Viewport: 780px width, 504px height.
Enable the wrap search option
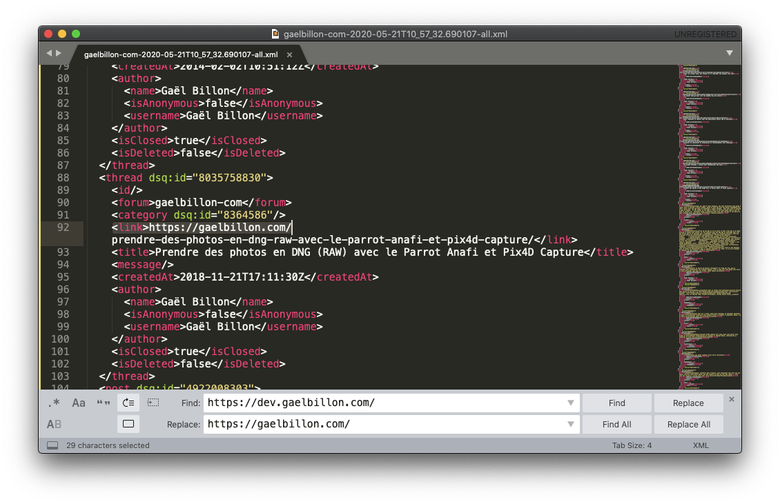pos(128,403)
